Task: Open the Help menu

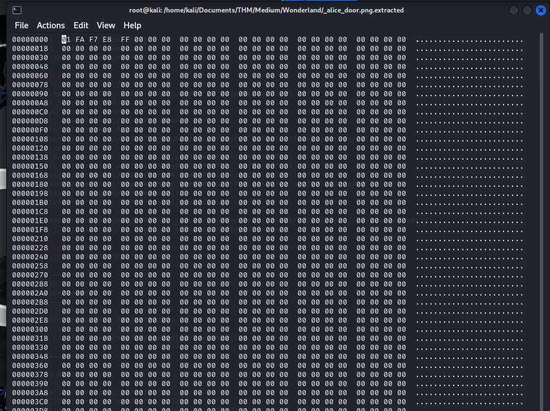Action: 132,25
